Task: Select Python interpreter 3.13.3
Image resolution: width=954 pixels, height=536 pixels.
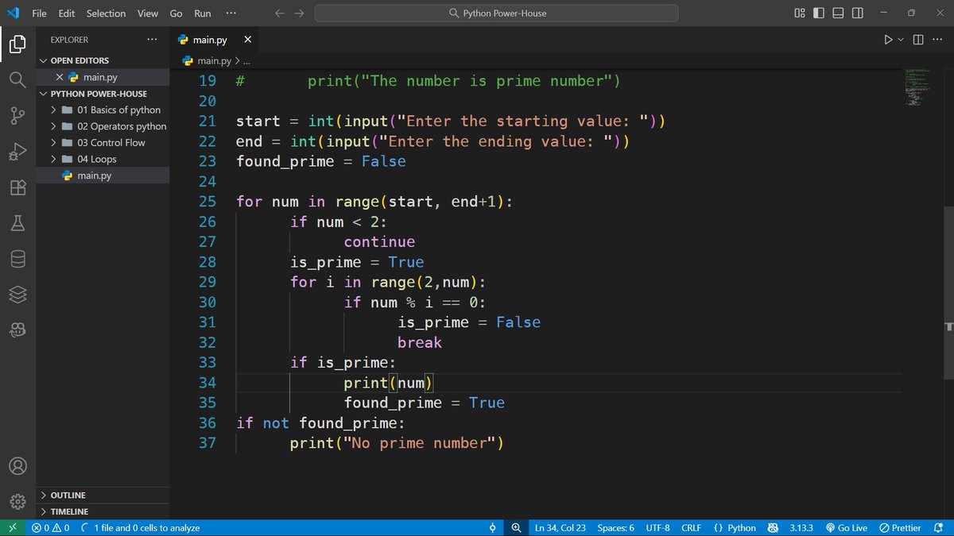Action: (802, 528)
